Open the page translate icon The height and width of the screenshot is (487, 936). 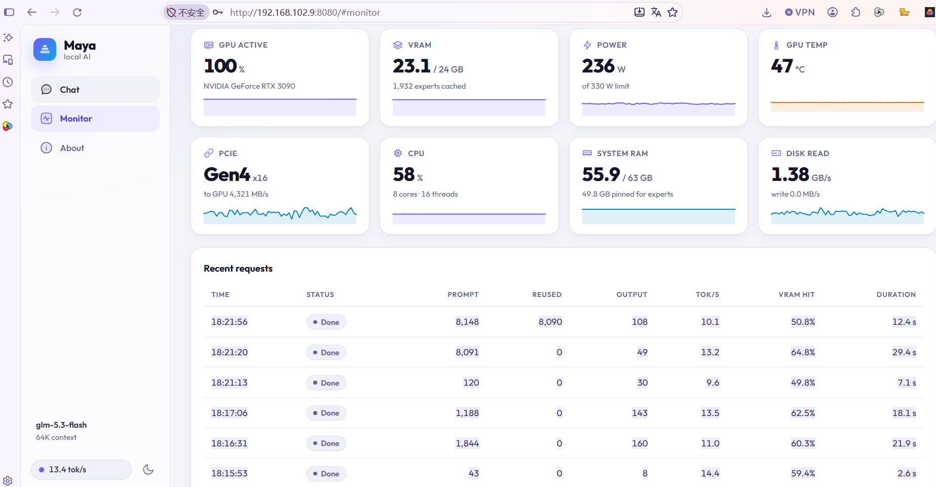click(656, 12)
